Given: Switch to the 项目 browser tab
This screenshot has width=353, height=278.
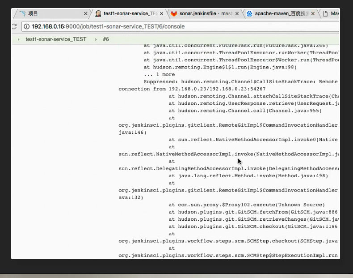Looking at the screenshot, I should [x=52, y=13].
